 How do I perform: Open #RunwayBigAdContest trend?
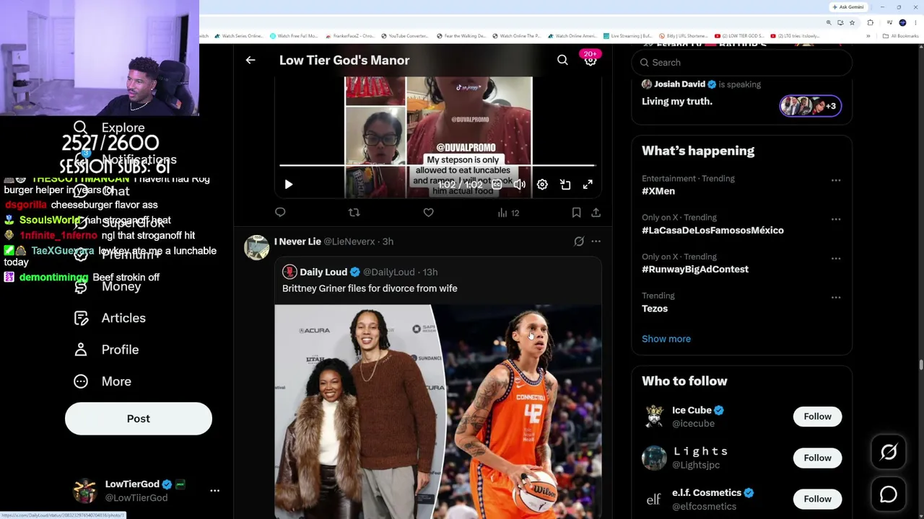[695, 269]
